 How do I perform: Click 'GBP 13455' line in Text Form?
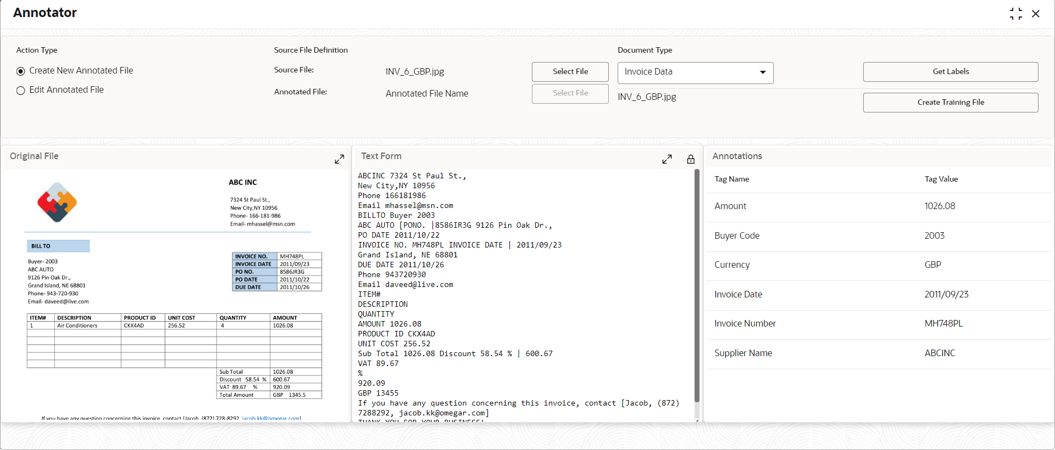[x=378, y=393]
